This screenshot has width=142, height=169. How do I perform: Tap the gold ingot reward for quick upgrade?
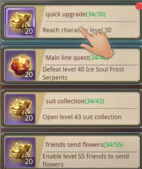20,22
